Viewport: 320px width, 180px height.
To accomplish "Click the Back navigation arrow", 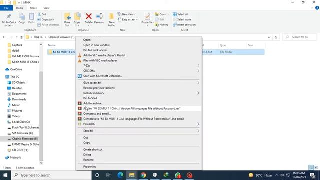I will [4, 37].
